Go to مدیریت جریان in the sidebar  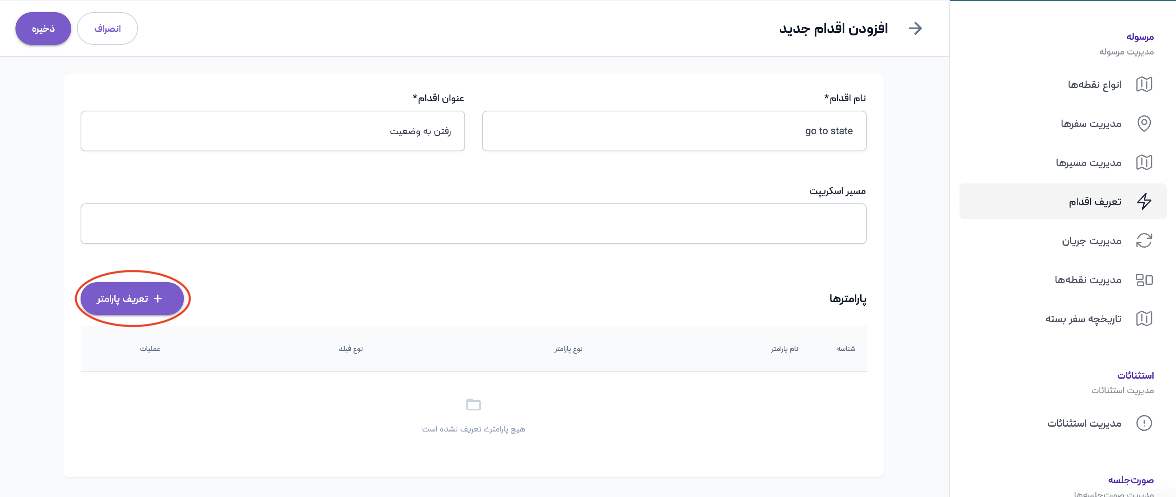point(1091,240)
